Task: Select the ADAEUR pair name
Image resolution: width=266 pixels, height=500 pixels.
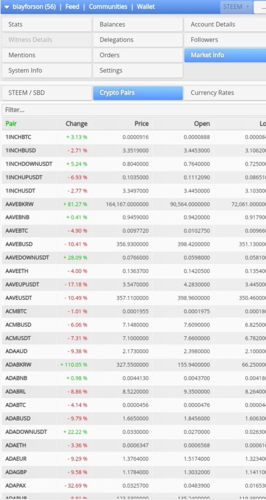Action: [16, 458]
